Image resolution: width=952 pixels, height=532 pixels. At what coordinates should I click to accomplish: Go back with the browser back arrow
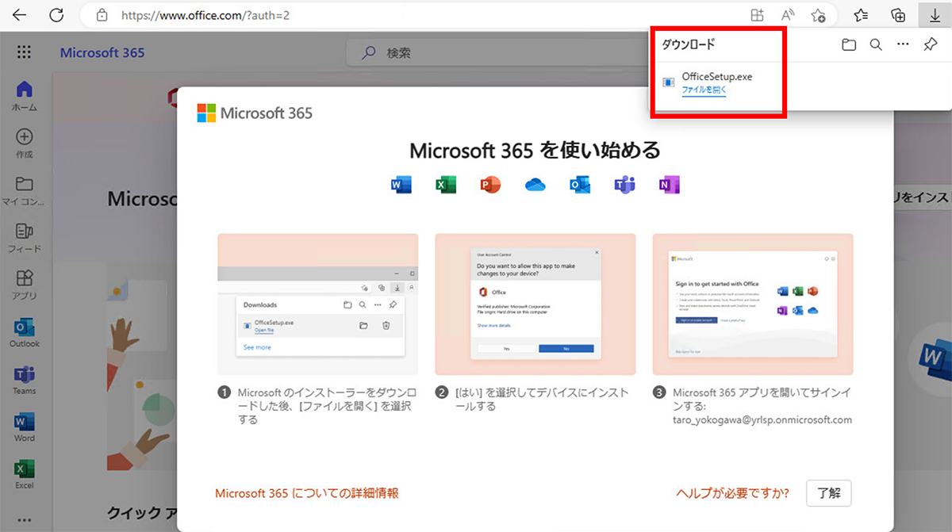click(19, 15)
